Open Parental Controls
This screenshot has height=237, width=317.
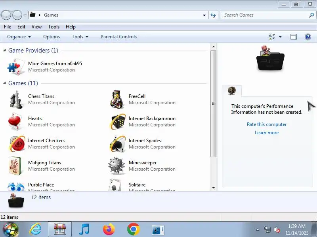(x=118, y=37)
